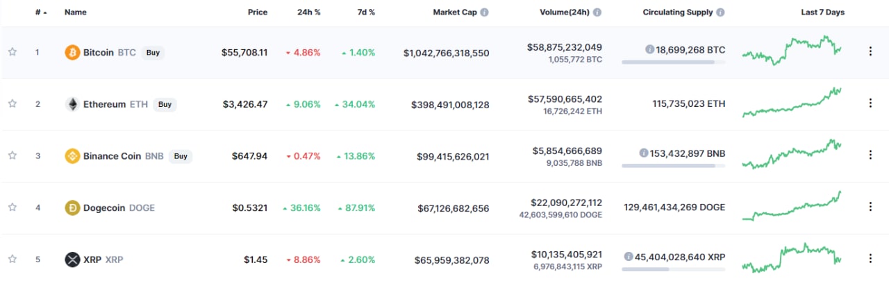Sort by rank using # header
This screenshot has width=889, height=281.
[x=40, y=12]
